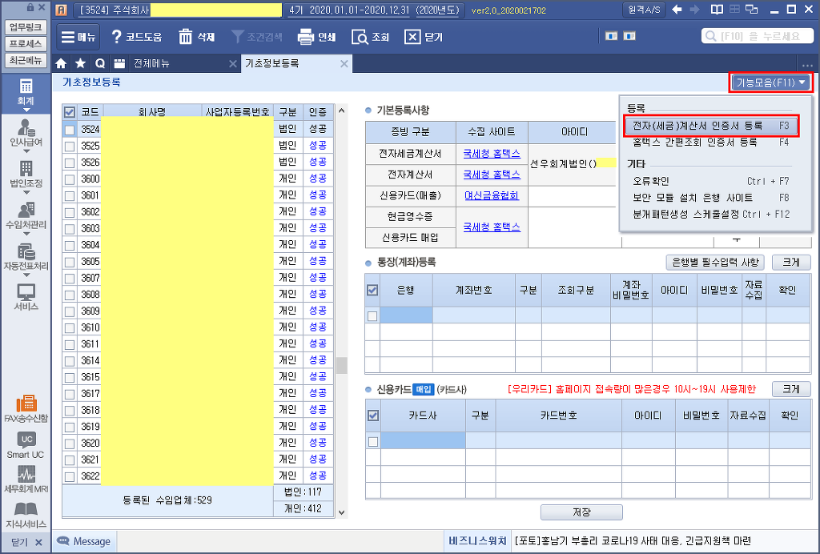The height and width of the screenshot is (554, 820).
Task: Expand the 자동전표처리 sidebar section
Action: click(26, 256)
